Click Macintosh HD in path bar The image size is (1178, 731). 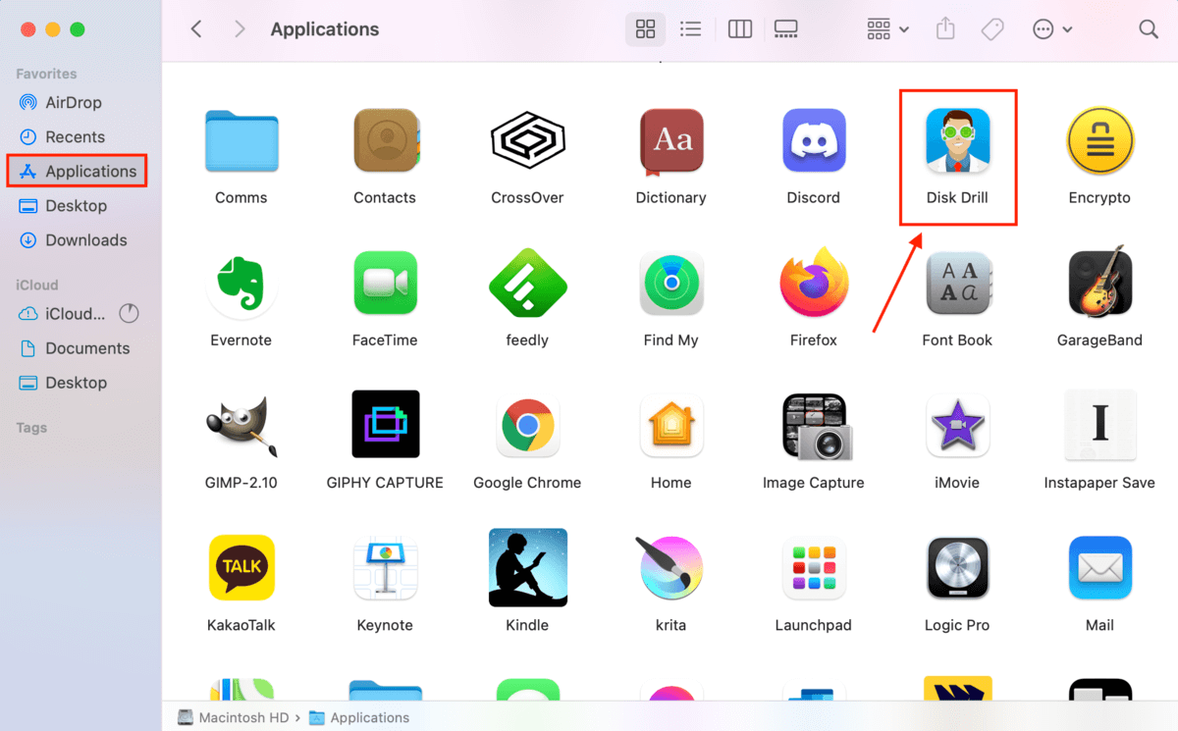pos(234,717)
